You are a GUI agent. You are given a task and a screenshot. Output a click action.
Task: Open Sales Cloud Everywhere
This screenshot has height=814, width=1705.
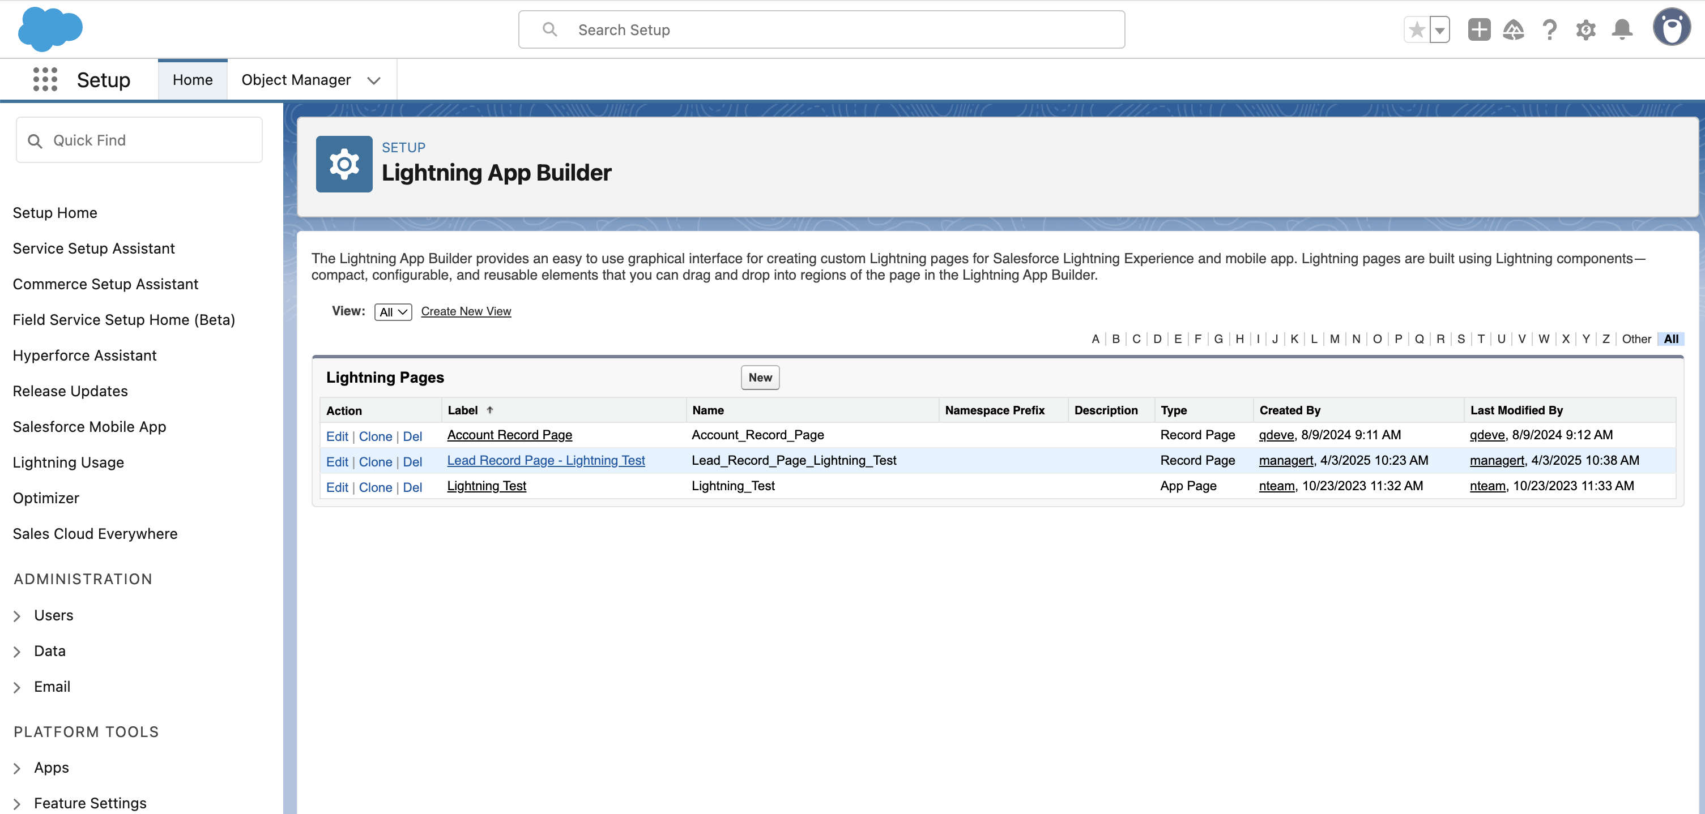95,534
